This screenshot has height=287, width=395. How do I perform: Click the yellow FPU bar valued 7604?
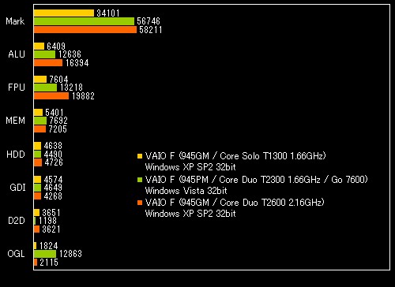[40, 80]
